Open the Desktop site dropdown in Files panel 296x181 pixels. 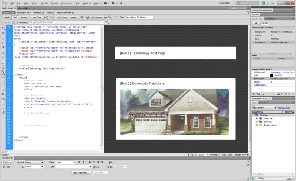click(x=265, y=108)
